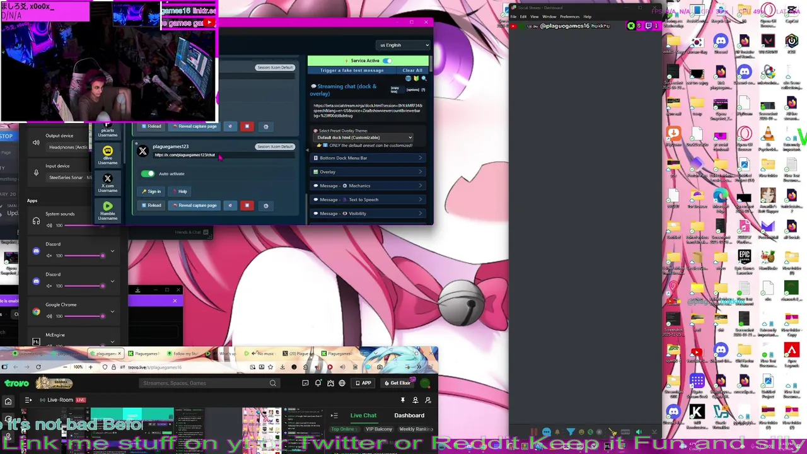Open Follow my Stu browser tab
The height and width of the screenshot is (454, 807).
[182, 354]
